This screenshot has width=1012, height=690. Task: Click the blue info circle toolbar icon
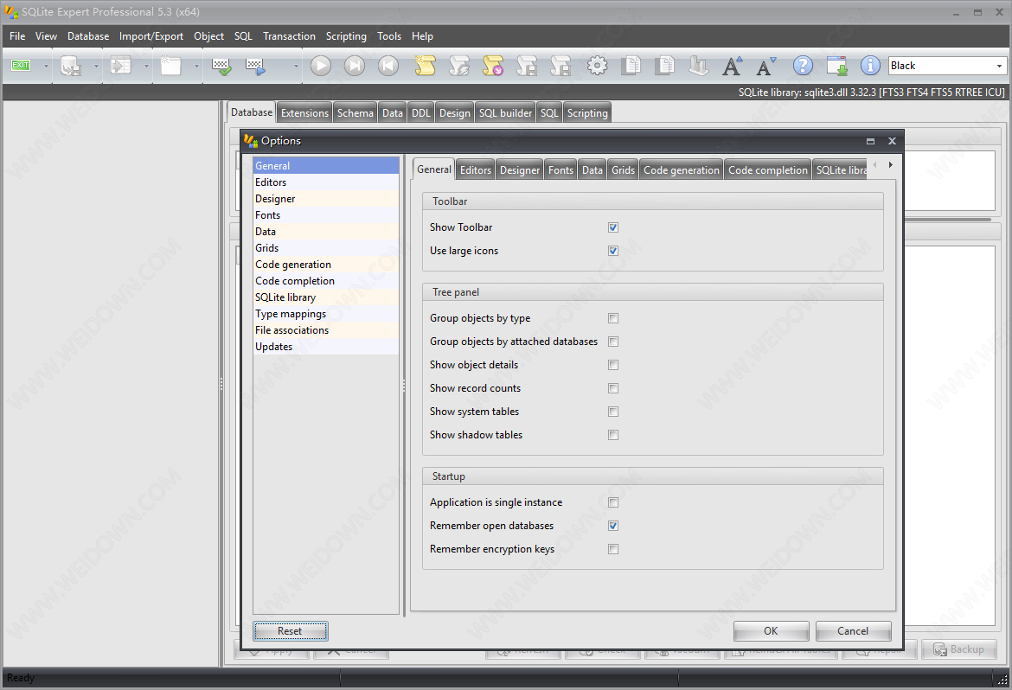tap(870, 65)
